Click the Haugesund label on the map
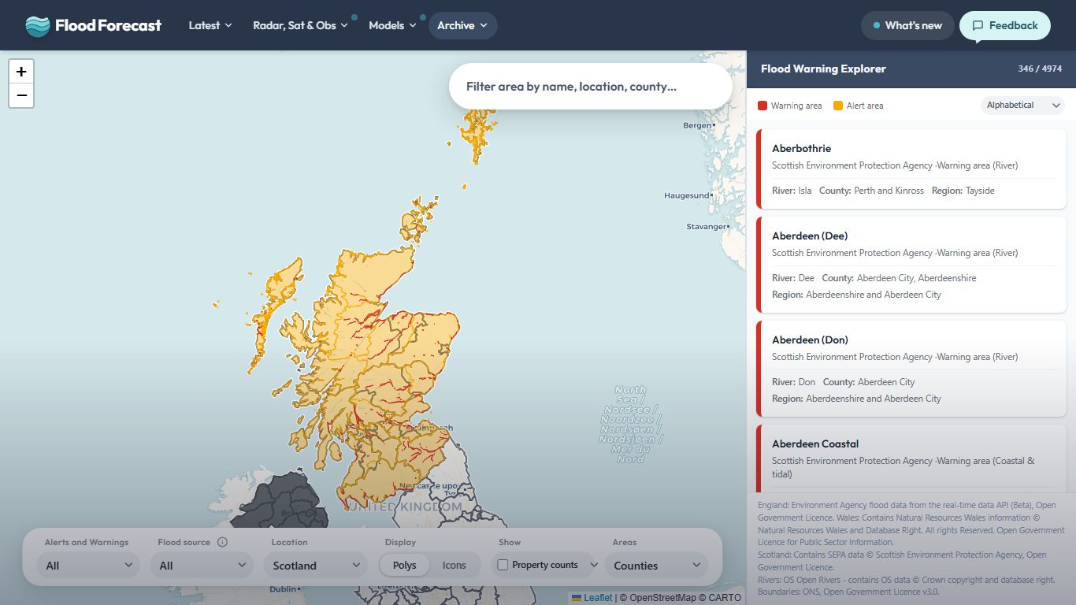Screen dimensions: 1076x605 [686, 195]
